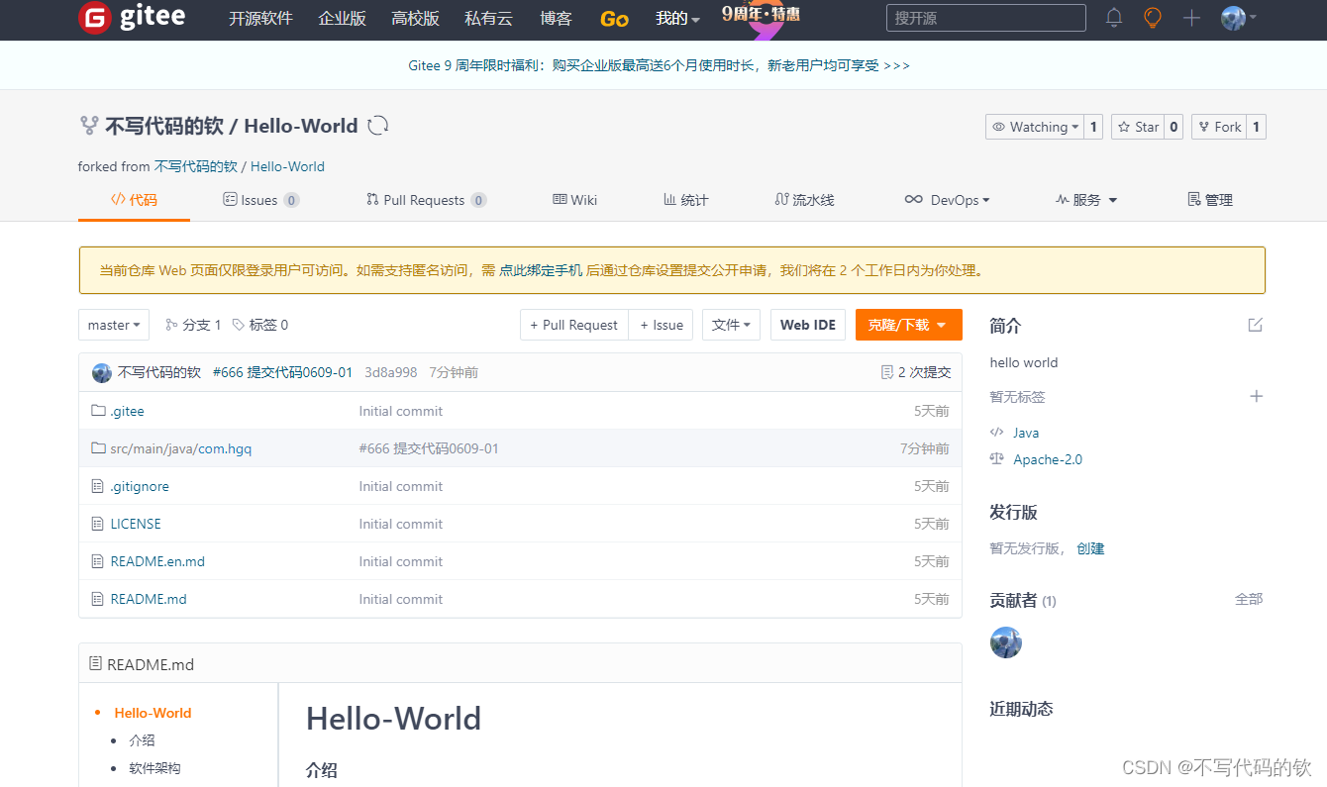Click README 软件架构 outline item
1327x787 pixels.
tap(154, 768)
